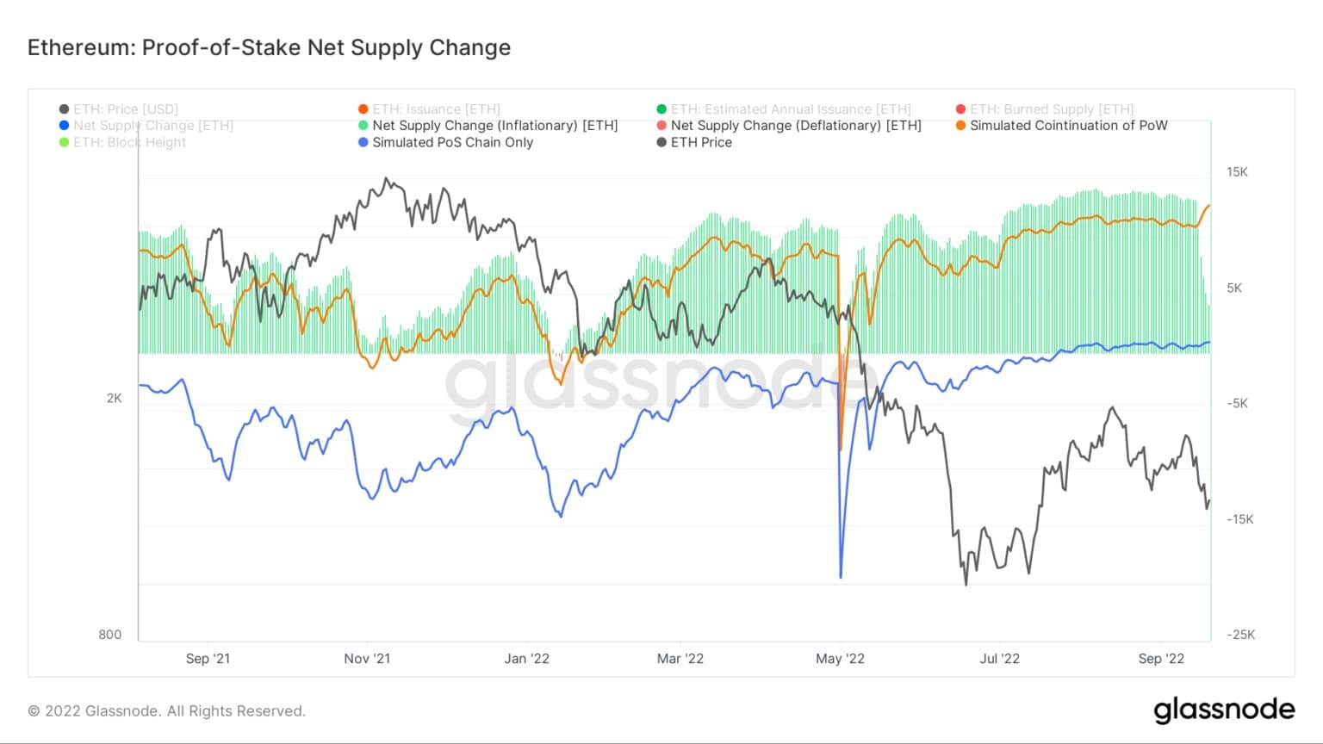Click the Net Supply Change (Deflationary) red dot

(661, 126)
